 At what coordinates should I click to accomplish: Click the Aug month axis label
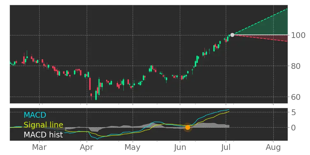tap(273, 147)
